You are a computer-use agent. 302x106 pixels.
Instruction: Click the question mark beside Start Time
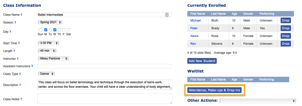tap(19, 43)
